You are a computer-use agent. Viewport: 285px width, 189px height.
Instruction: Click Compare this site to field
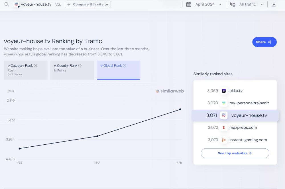click(x=88, y=5)
